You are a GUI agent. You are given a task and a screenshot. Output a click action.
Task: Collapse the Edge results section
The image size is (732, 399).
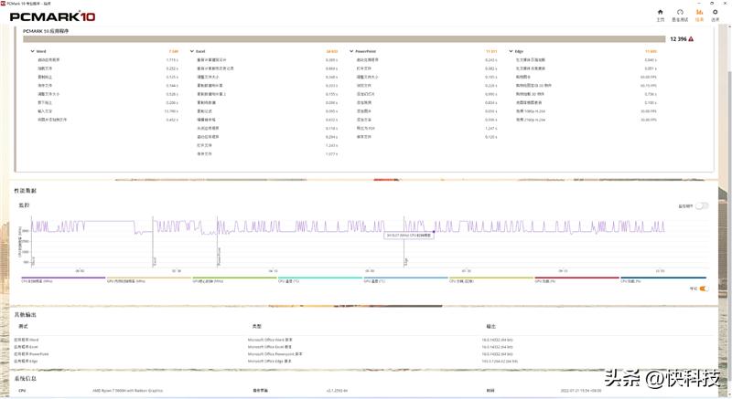tap(511, 51)
